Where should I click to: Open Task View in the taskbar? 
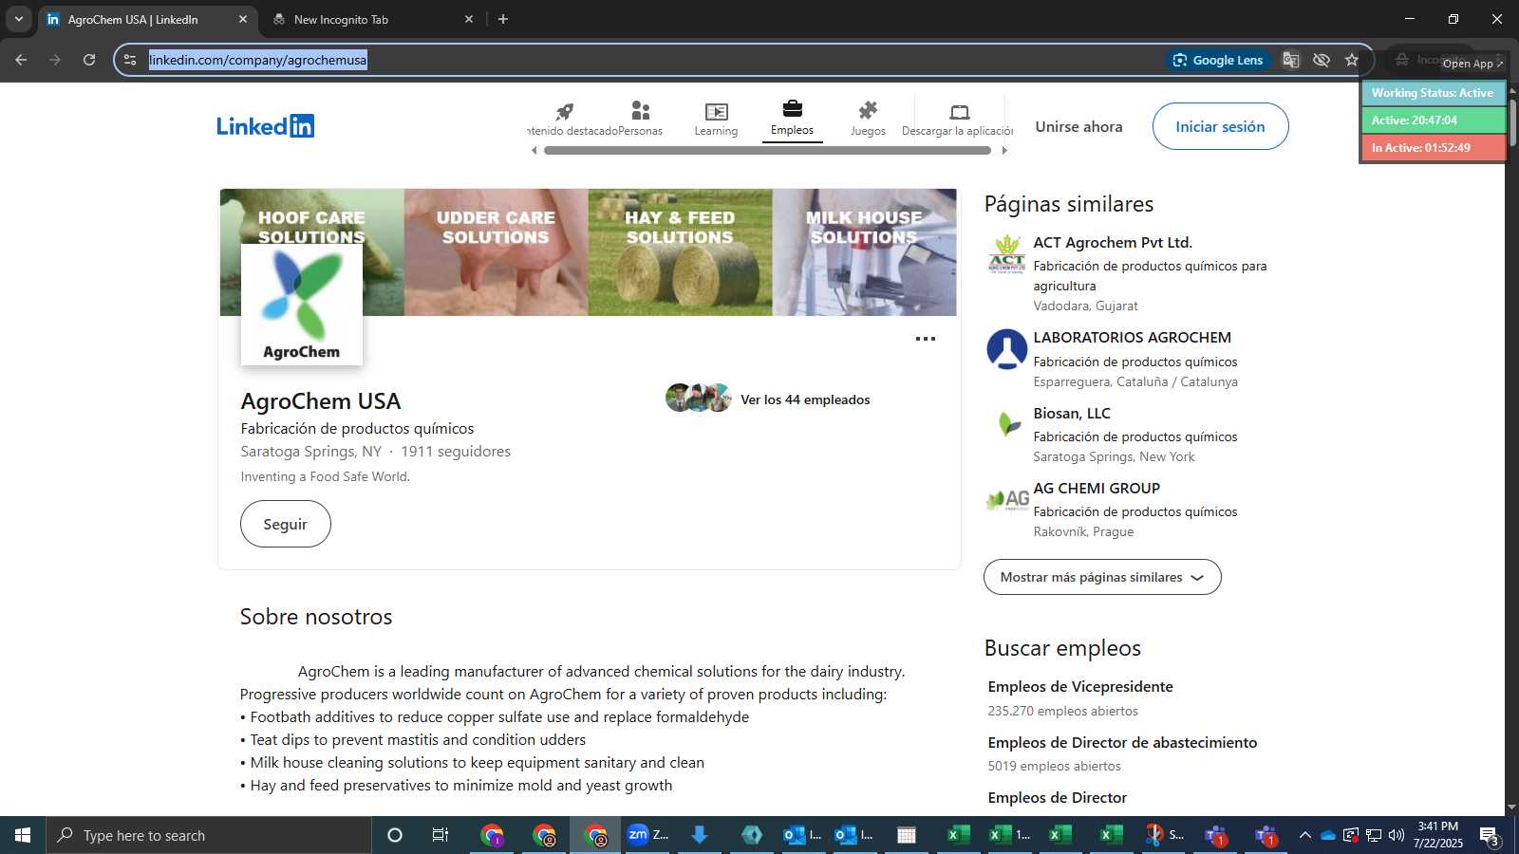440,835
